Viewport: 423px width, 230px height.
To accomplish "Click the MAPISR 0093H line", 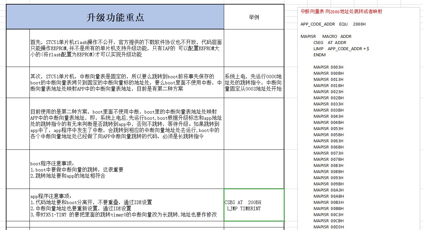I will click(x=328, y=178).
